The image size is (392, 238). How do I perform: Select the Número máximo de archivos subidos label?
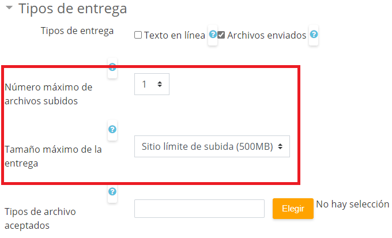pos(48,94)
